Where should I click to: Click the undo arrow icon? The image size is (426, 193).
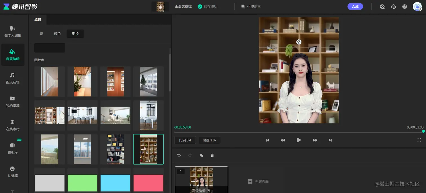coord(179,155)
